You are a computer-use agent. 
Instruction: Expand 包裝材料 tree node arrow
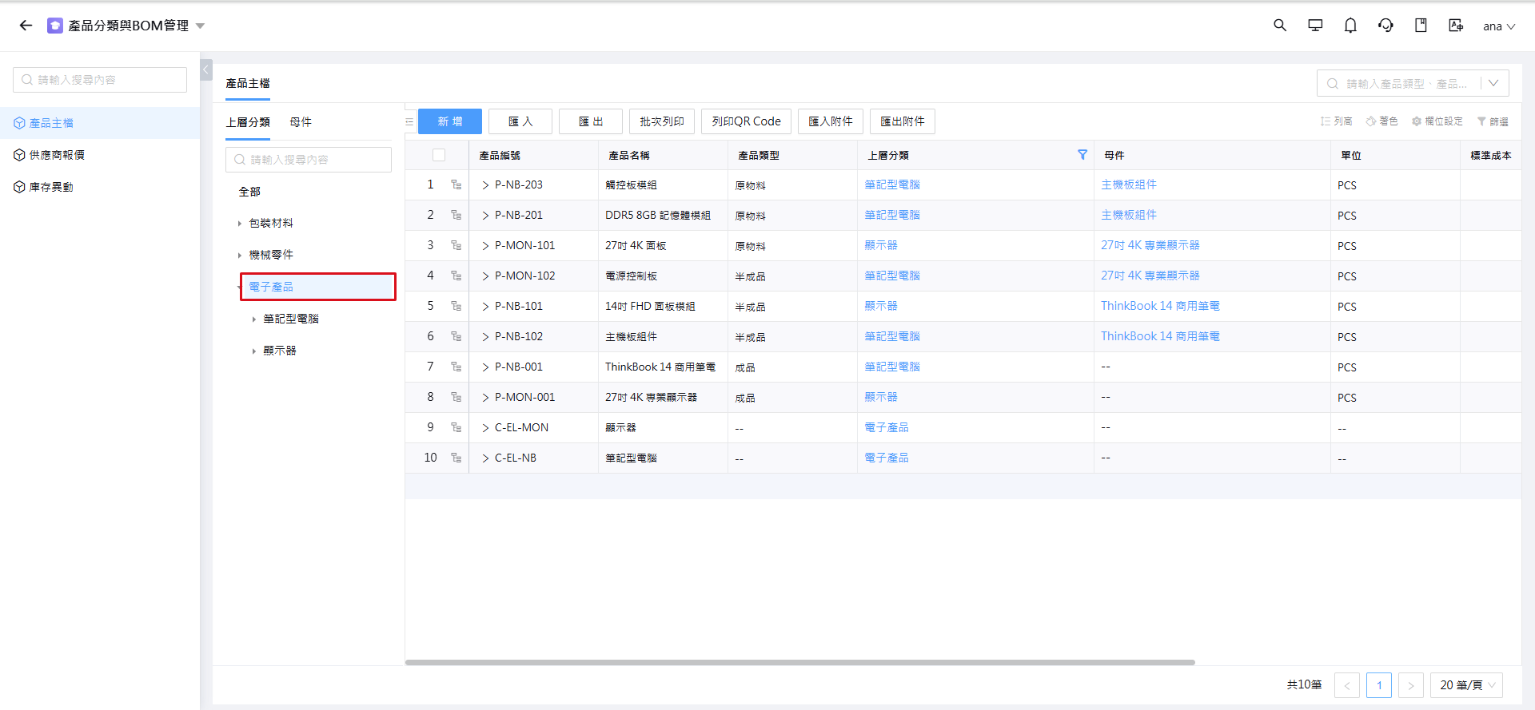click(239, 224)
